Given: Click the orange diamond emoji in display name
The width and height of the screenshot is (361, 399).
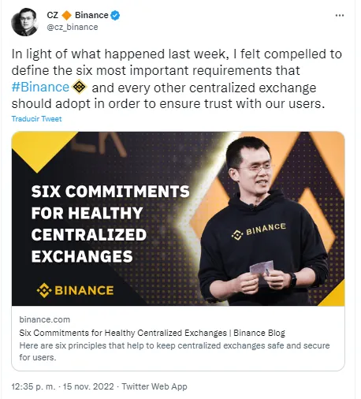Looking at the screenshot, I should (x=66, y=15).
